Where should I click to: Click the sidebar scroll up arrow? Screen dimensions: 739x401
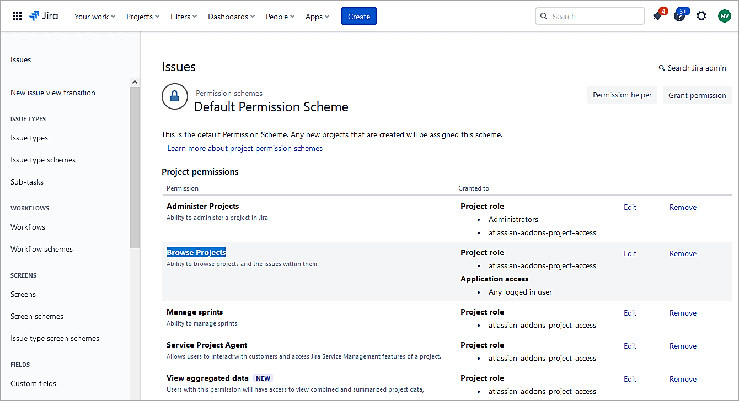pyautogui.click(x=135, y=82)
